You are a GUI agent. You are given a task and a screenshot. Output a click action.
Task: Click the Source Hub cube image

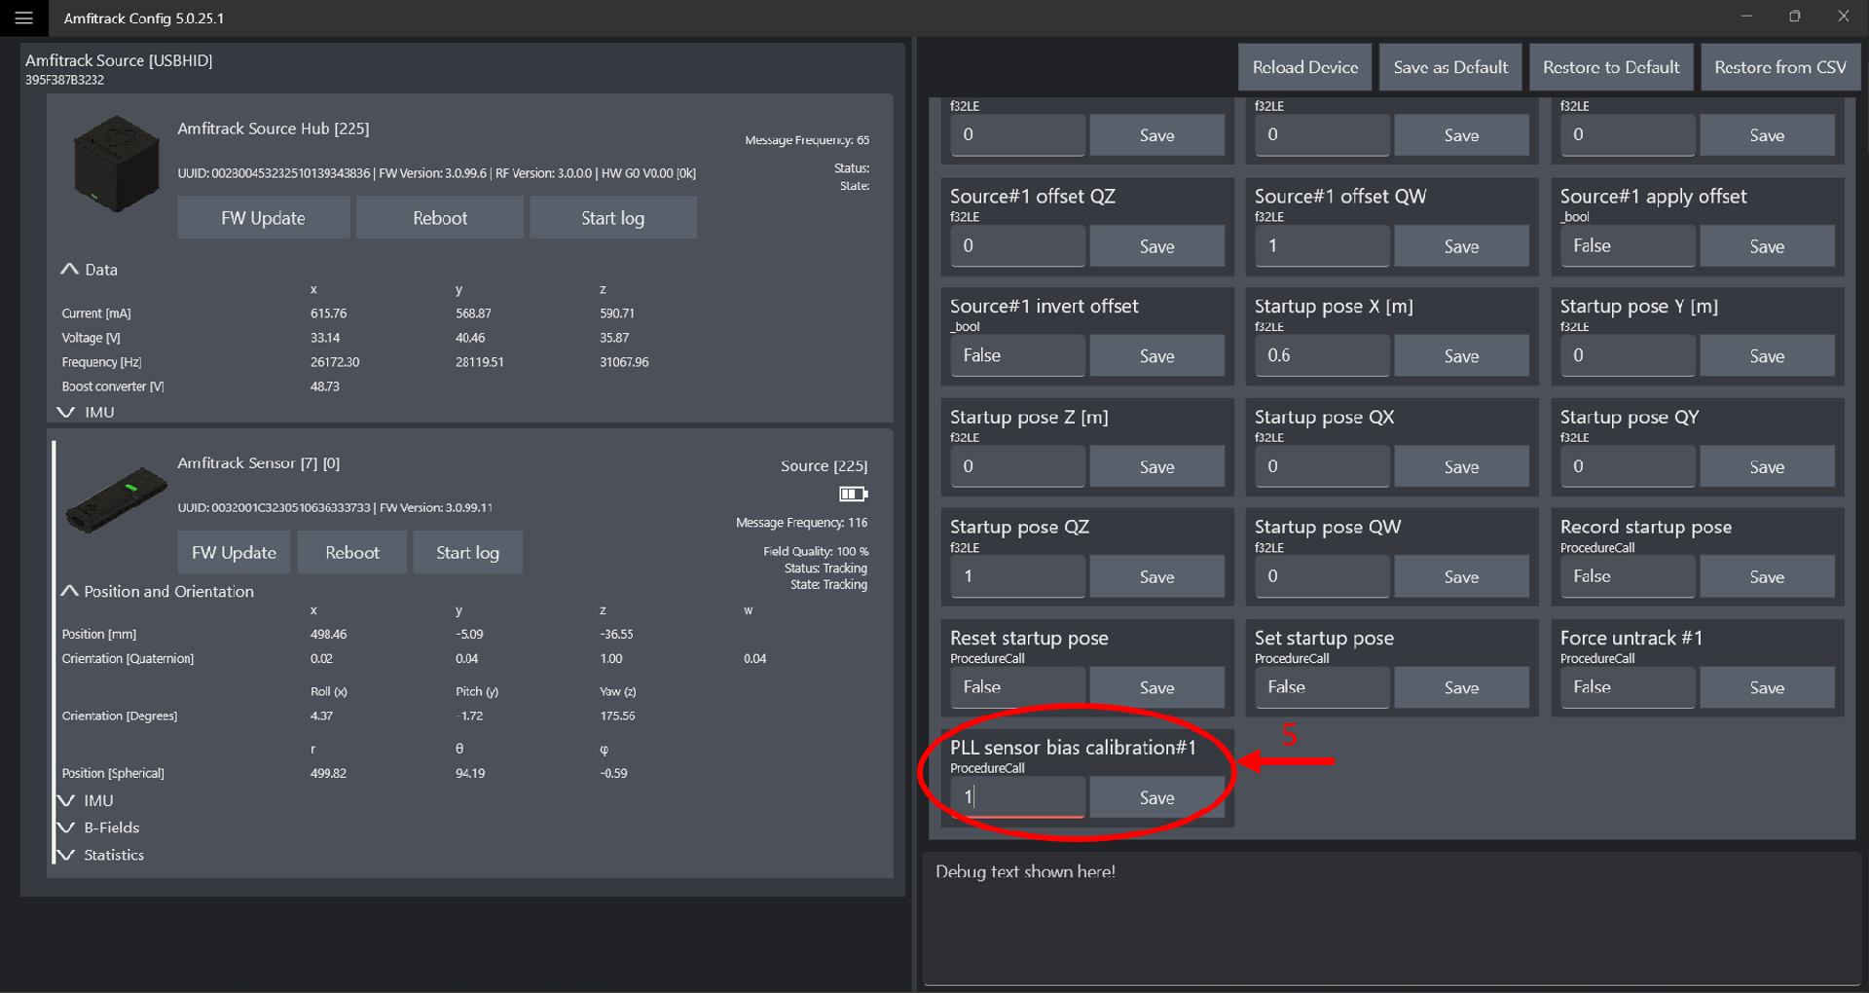(x=117, y=164)
